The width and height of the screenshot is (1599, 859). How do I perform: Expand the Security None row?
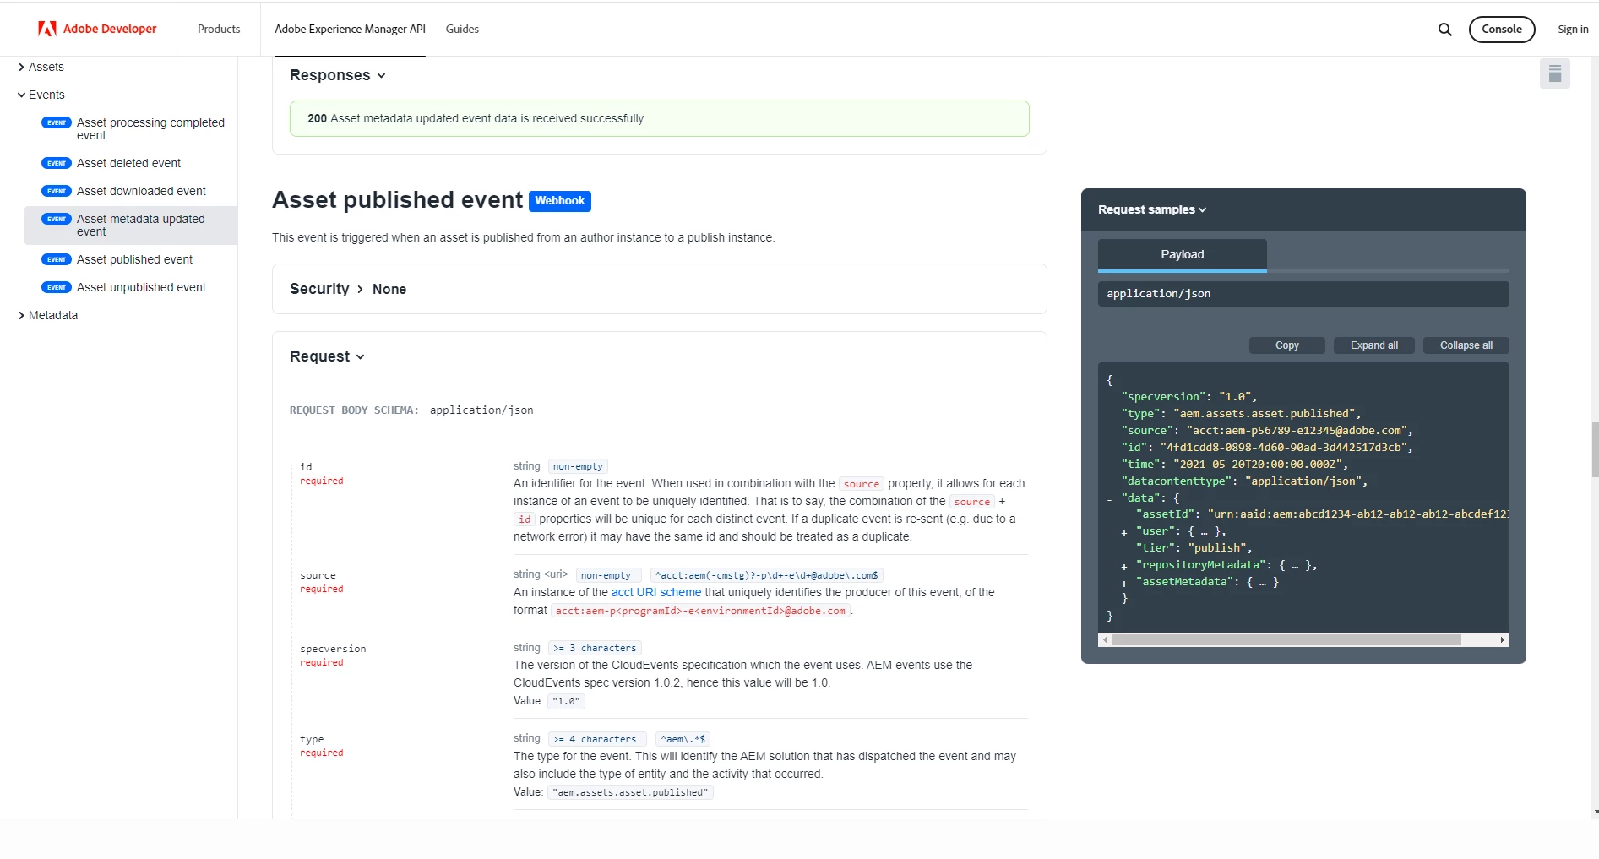pyautogui.click(x=659, y=289)
